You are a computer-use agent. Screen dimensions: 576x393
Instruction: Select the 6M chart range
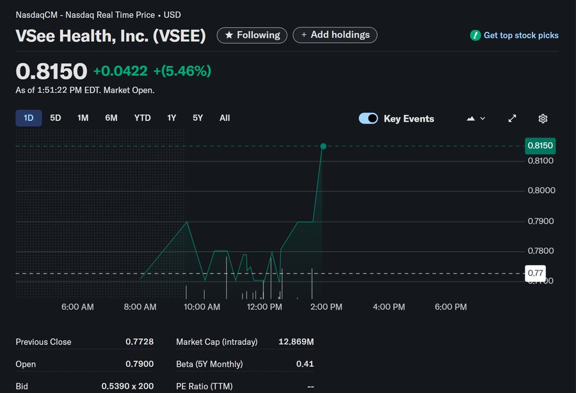point(111,118)
